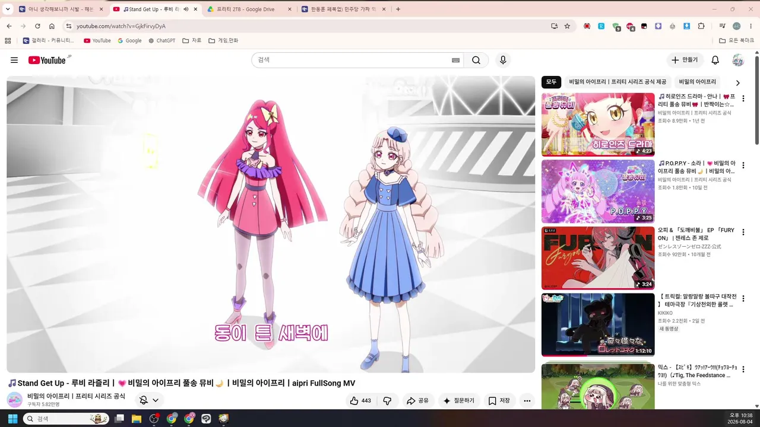Open the media controls icon in Chrome toolbar
The height and width of the screenshot is (427, 760).
(x=722, y=26)
